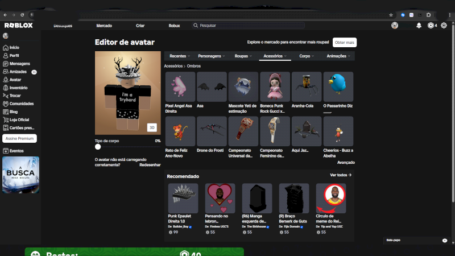Reload the page in browser
The height and width of the screenshot is (256, 455).
pos(22,15)
